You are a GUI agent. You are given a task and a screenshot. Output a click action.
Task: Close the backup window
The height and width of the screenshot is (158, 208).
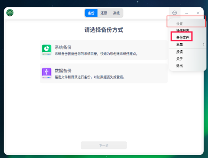click(x=198, y=13)
